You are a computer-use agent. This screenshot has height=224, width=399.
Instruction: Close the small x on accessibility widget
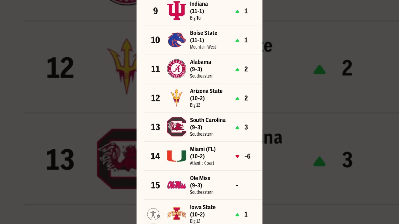[158, 216]
